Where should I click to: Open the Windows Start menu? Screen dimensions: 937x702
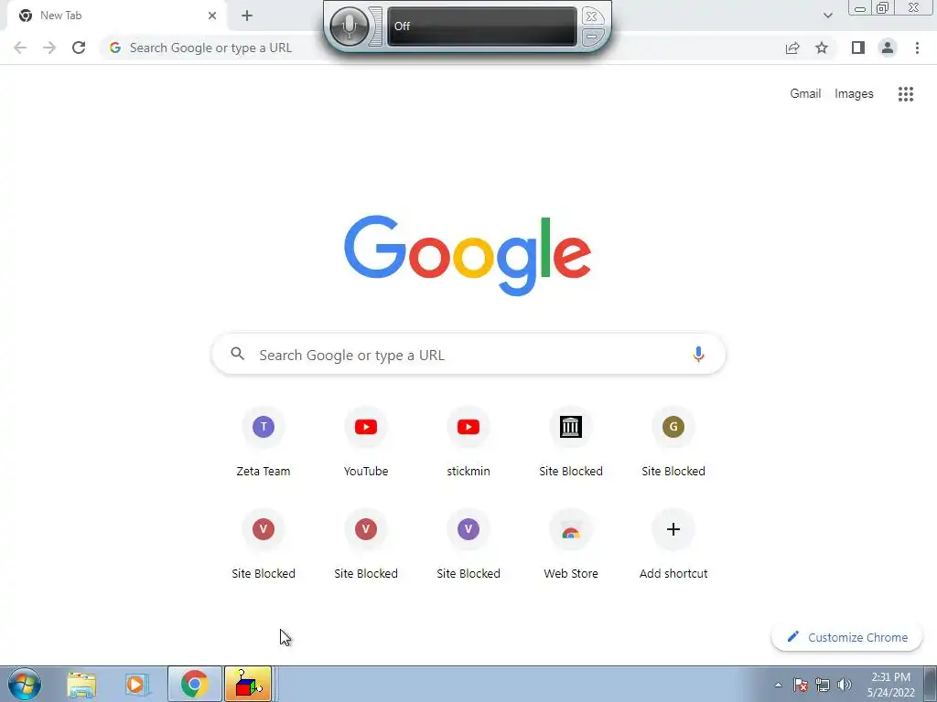(x=25, y=684)
